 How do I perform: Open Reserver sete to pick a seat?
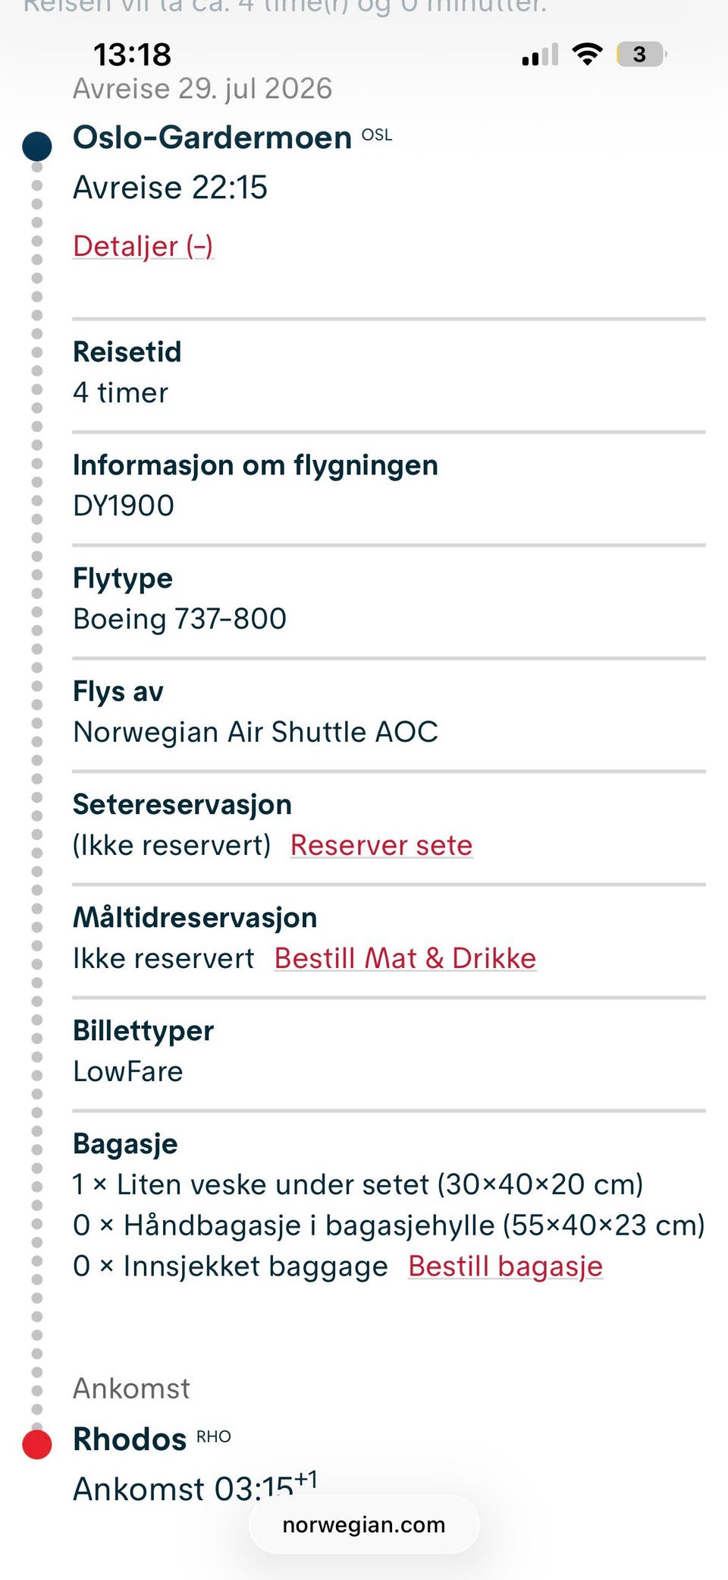point(381,844)
